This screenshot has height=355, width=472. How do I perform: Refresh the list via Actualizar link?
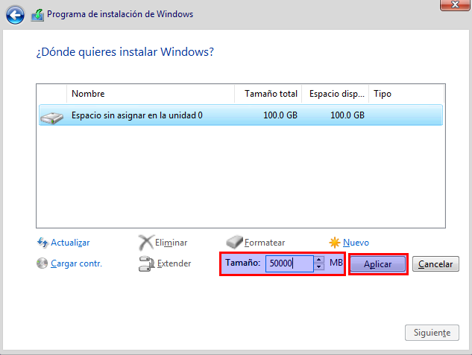[70, 243]
